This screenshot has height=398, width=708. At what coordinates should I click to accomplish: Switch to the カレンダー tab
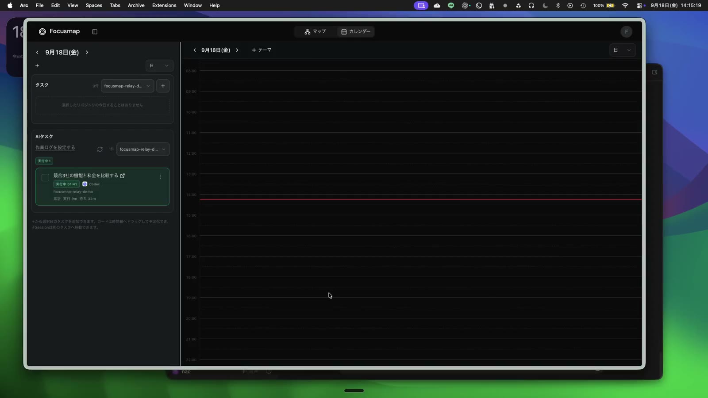point(356,32)
